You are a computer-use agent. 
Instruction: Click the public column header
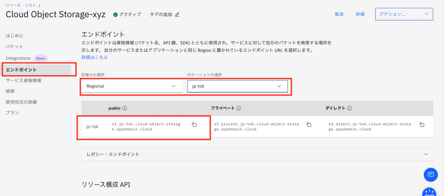click(115, 108)
